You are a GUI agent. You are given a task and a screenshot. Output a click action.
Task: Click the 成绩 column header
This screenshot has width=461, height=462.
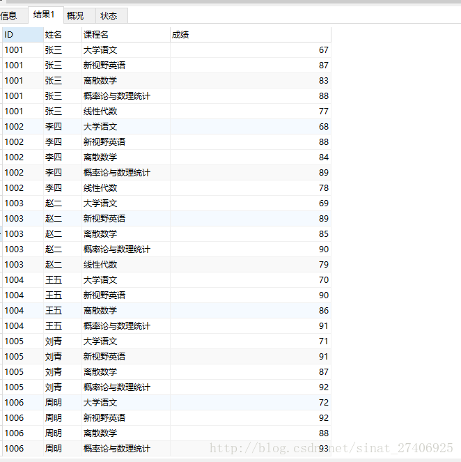[x=251, y=35]
